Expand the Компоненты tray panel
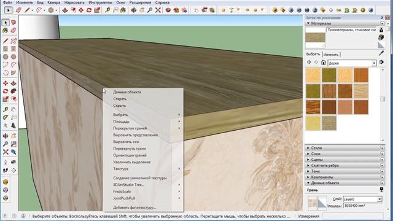 pos(344,177)
